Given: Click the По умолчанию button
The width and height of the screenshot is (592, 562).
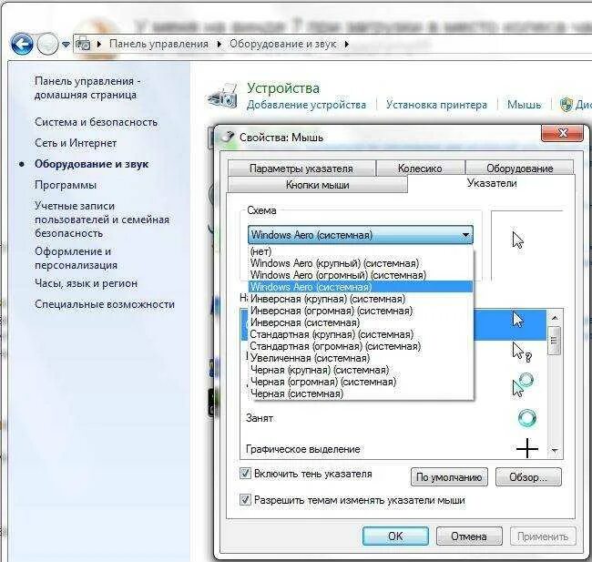Looking at the screenshot, I should (449, 477).
